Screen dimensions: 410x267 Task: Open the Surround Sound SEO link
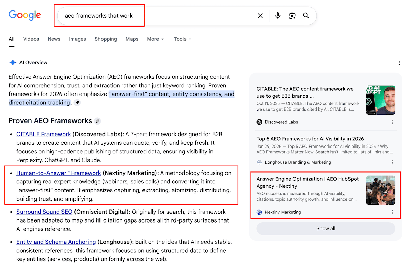pyautogui.click(x=44, y=212)
